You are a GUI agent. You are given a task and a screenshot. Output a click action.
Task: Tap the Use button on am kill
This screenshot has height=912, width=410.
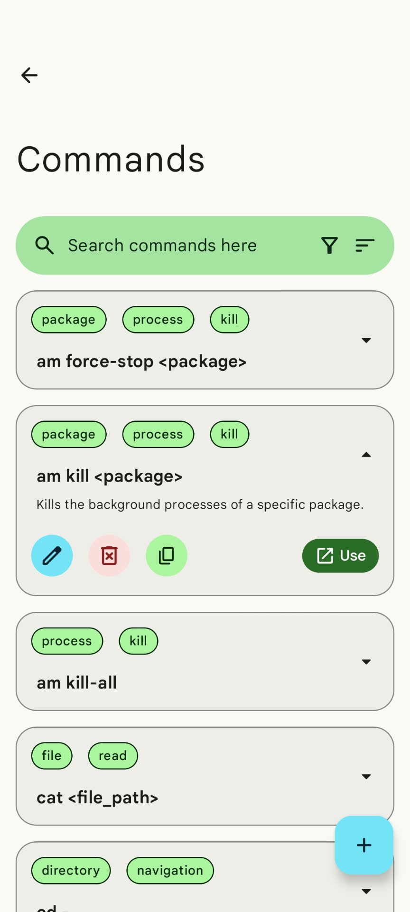pos(340,555)
